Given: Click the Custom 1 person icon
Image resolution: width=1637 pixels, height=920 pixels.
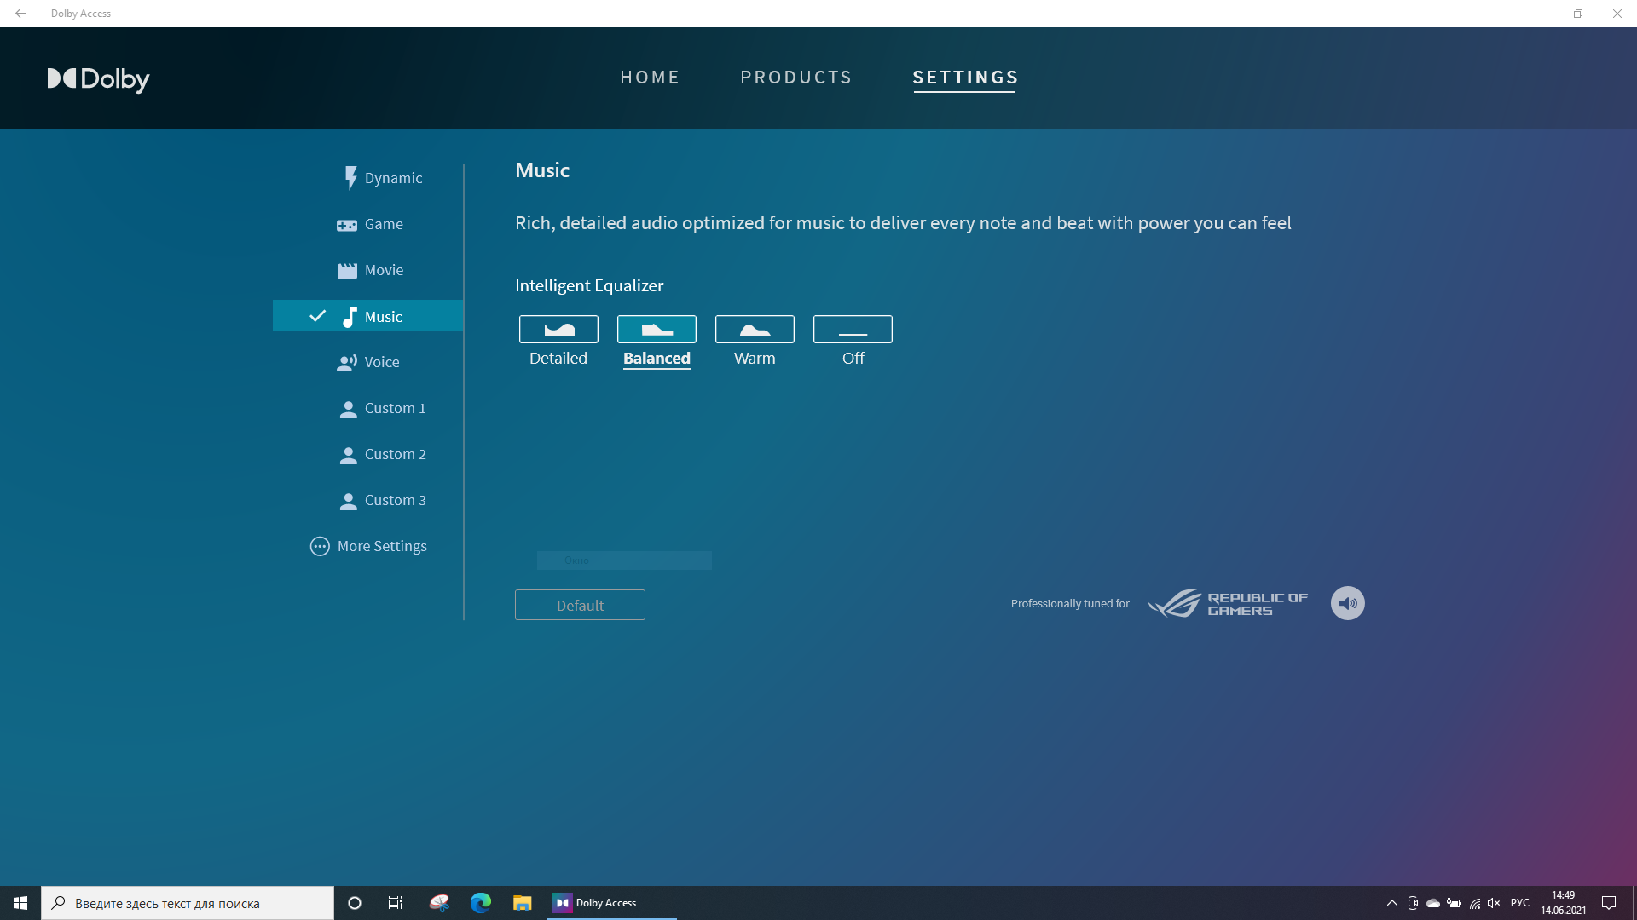Looking at the screenshot, I should point(348,409).
